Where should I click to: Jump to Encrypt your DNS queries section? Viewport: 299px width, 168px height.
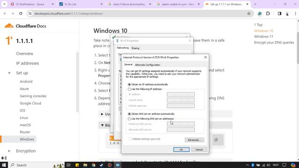pos(274,42)
